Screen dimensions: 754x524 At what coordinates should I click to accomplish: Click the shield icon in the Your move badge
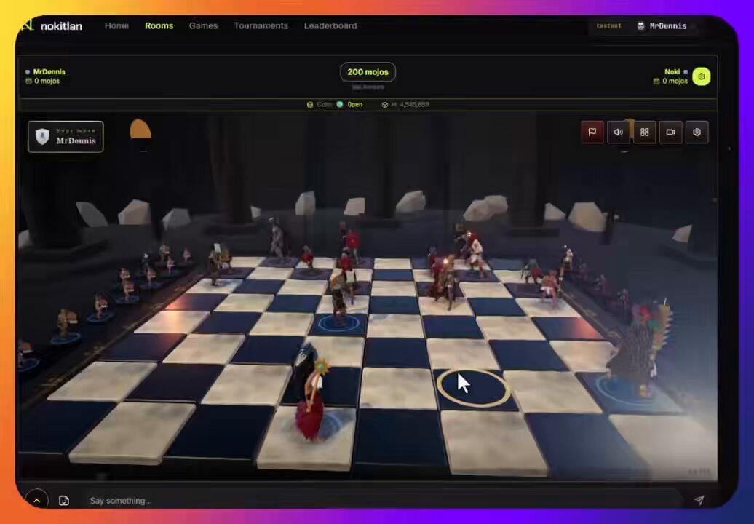[x=42, y=137]
